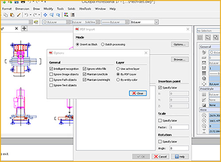Click the quick select icon in properties panel
Screen dimensions: 221x162
coord(216,38)
